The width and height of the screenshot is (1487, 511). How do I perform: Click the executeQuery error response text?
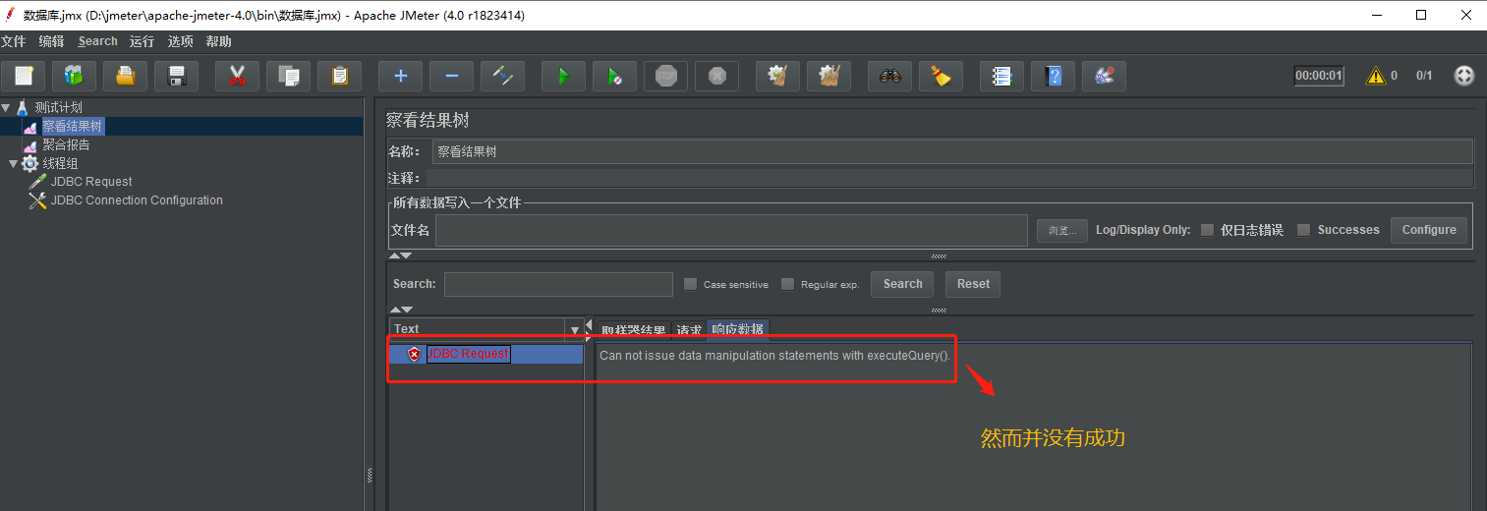click(x=775, y=356)
